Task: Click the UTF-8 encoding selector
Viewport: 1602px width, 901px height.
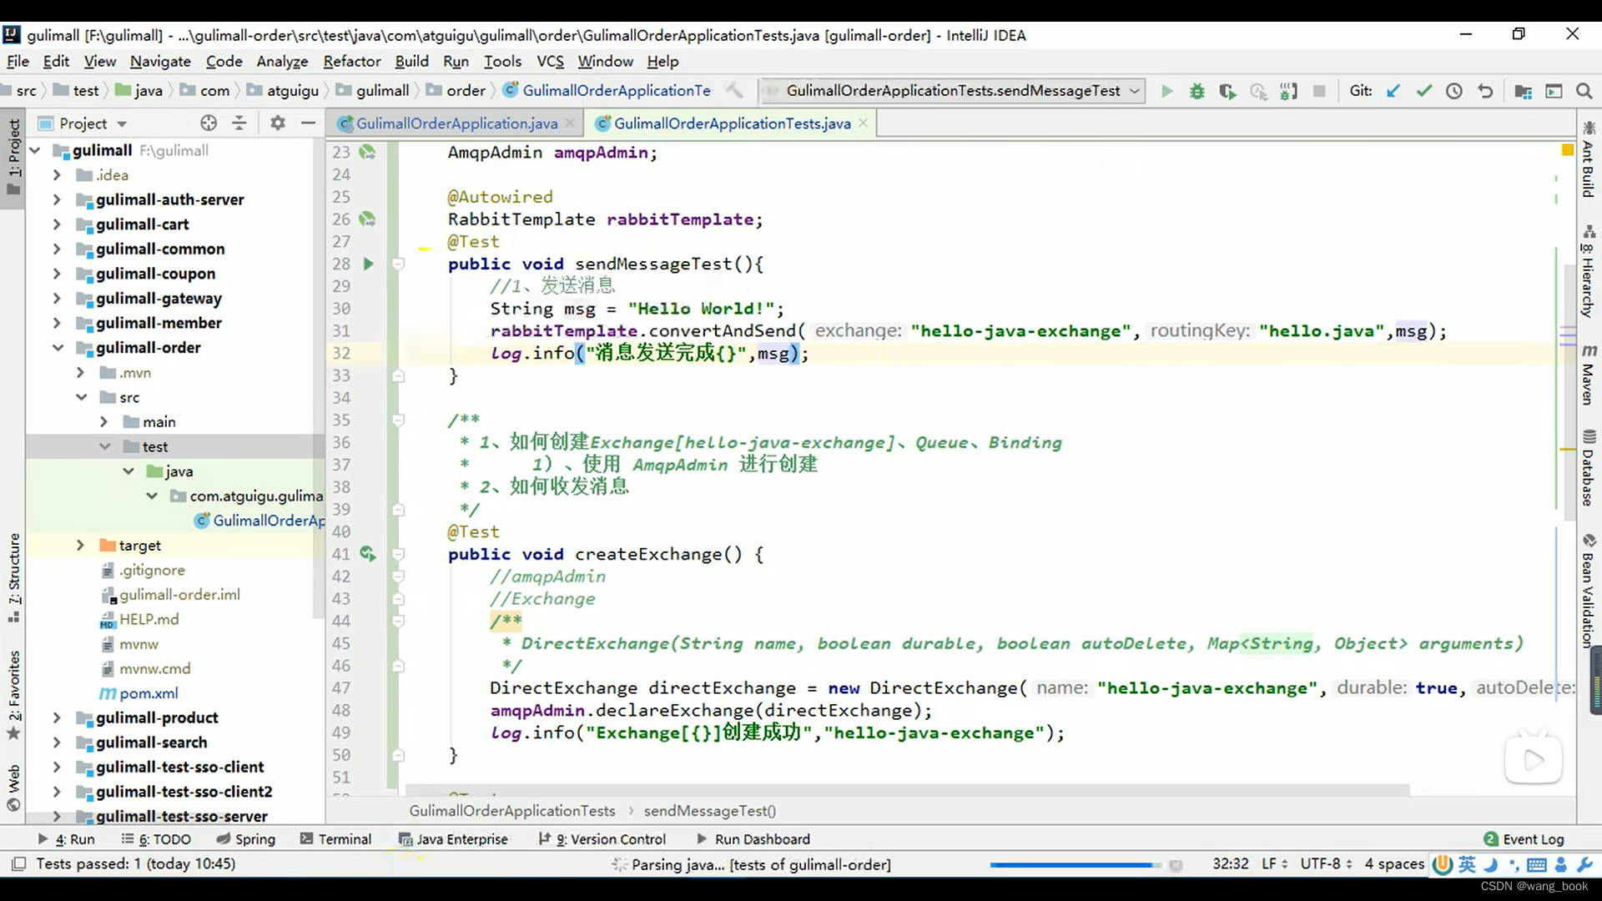Action: 1327,863
